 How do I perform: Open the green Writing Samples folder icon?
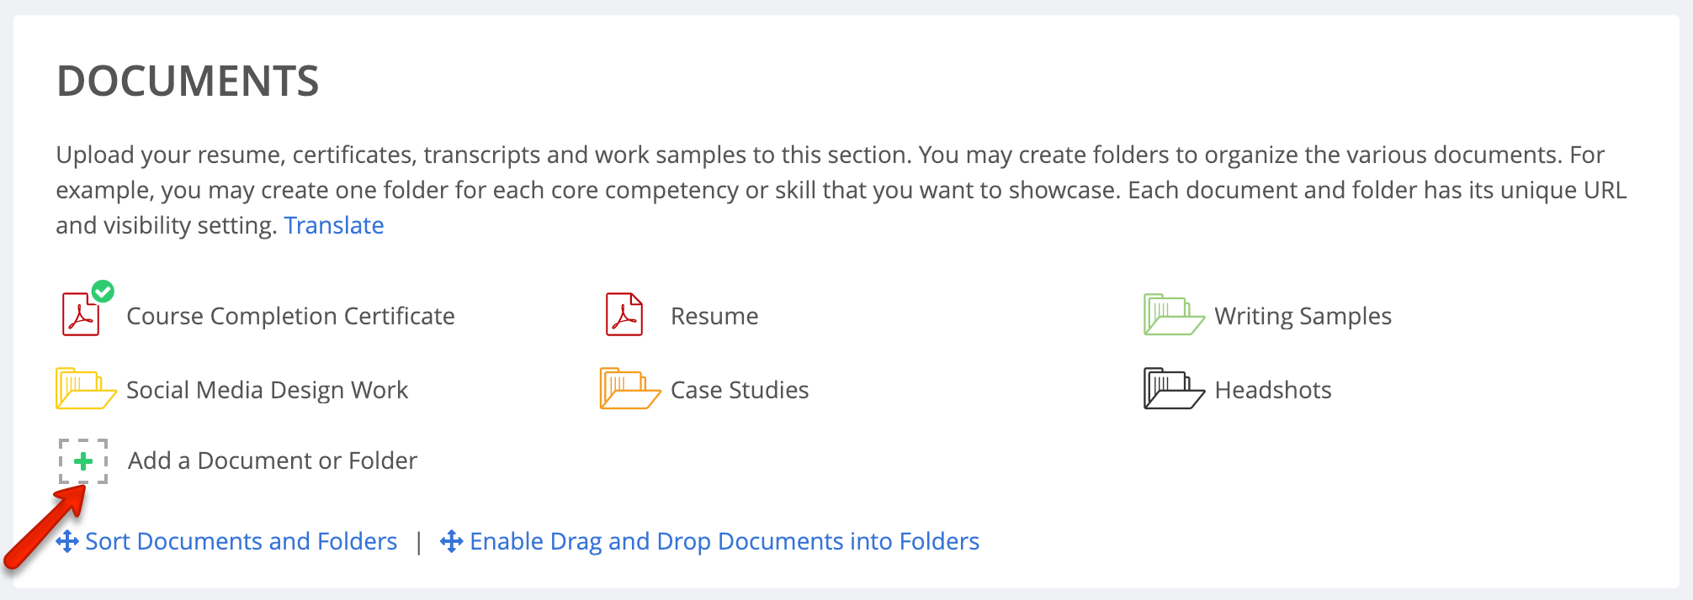(x=1174, y=314)
